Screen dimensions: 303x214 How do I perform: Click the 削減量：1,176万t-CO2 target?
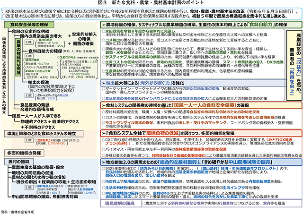(52, 144)
